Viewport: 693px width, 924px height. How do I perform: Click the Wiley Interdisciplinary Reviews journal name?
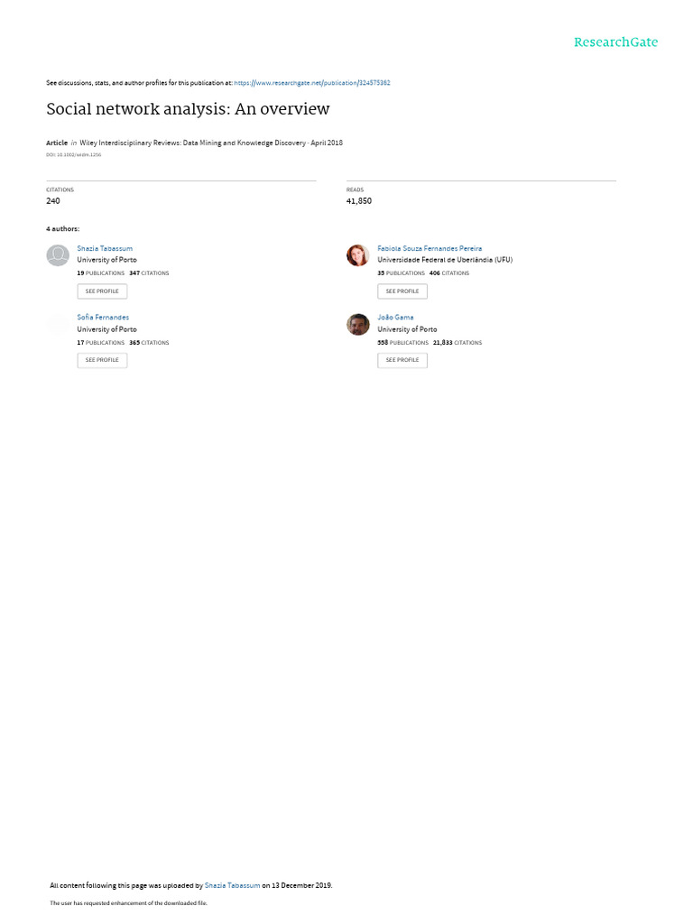tap(193, 143)
